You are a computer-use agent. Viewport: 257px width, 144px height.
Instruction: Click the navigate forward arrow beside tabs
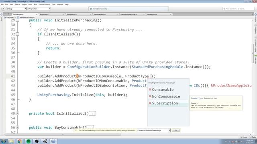(x=9, y=14)
